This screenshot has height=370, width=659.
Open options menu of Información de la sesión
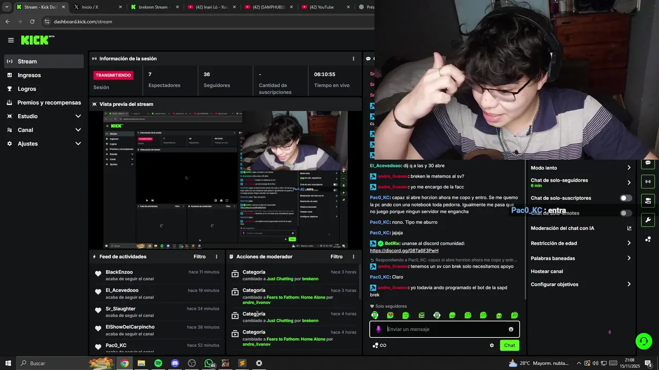353,59
